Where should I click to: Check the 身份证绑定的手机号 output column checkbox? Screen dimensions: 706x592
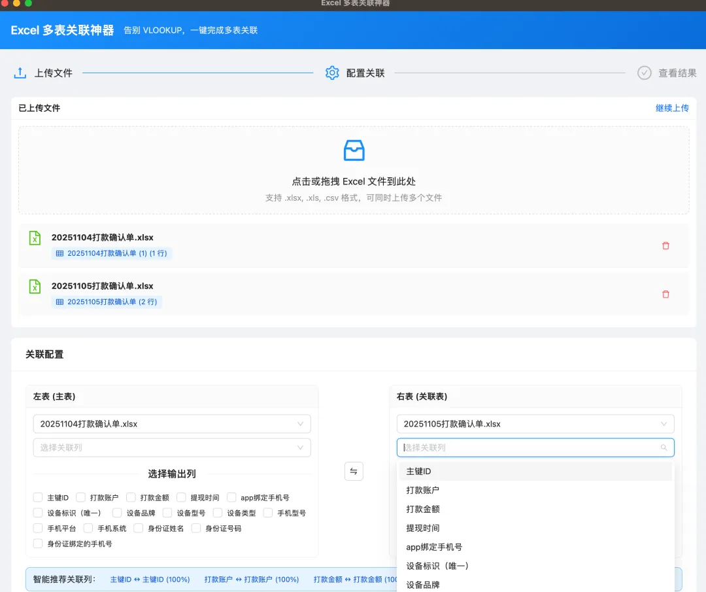[x=38, y=544]
